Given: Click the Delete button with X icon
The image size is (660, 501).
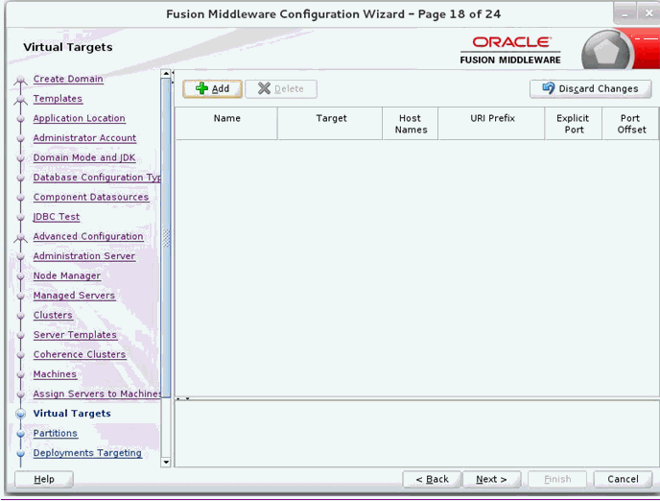Looking at the screenshot, I should 281,89.
